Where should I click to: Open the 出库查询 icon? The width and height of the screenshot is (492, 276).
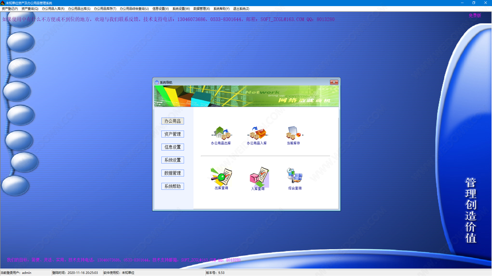tap(221, 179)
